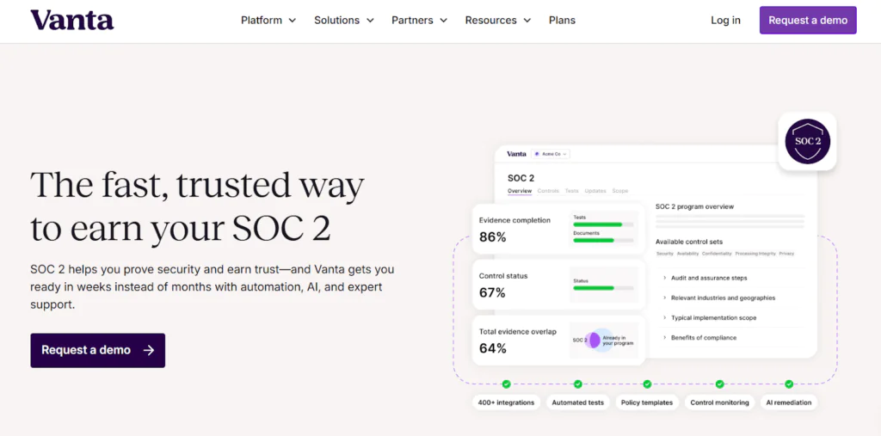881x436 pixels.
Task: Click the Policy templates pill
Action: click(647, 402)
